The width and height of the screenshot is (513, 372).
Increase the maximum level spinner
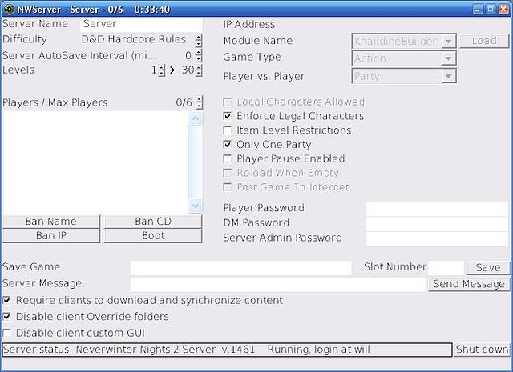coord(199,67)
